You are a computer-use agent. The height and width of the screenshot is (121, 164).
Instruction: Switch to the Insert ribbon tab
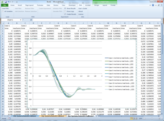pos(20,5)
